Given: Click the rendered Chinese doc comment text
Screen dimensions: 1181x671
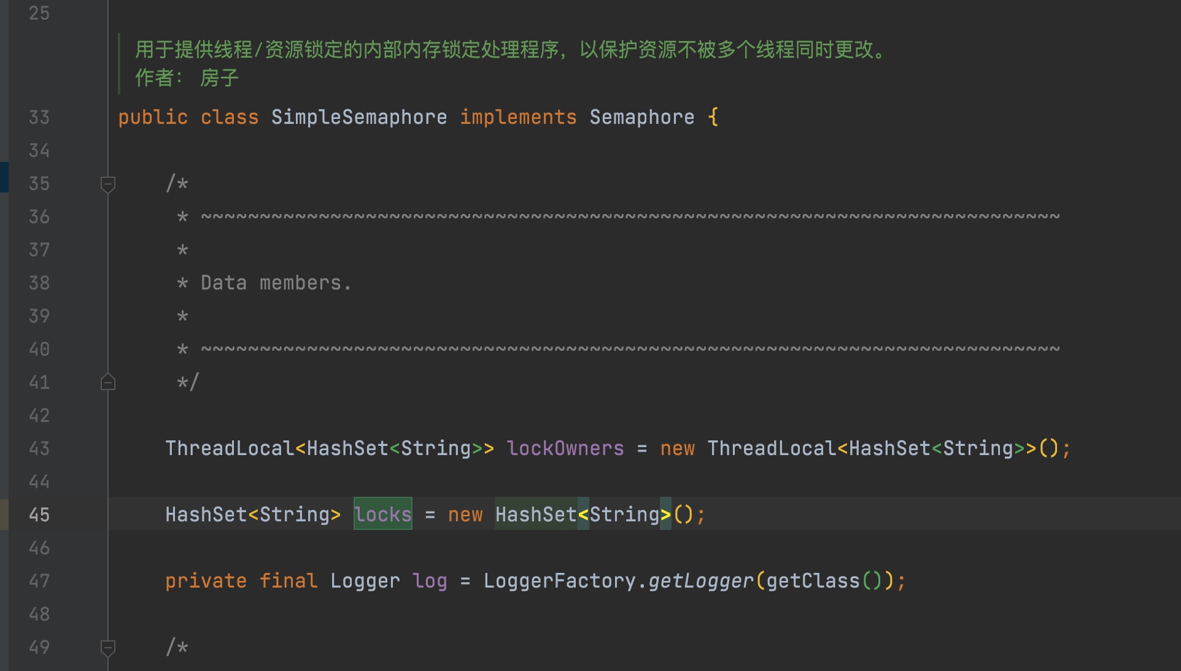Looking at the screenshot, I should (509, 50).
